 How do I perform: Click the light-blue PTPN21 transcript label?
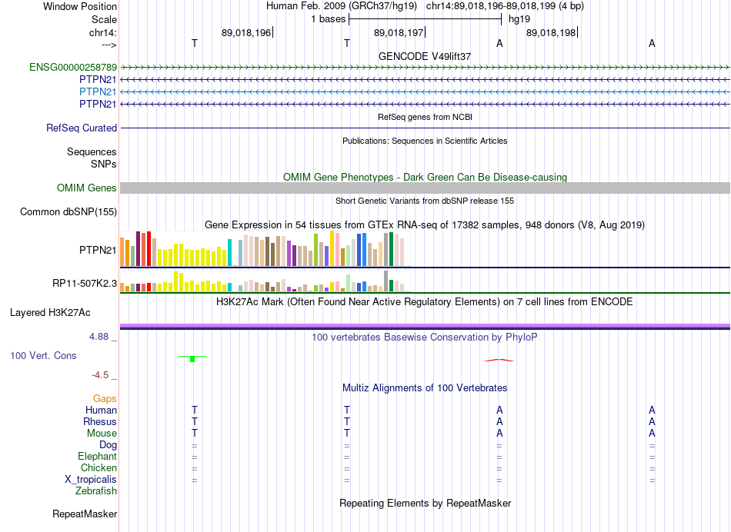[x=98, y=91]
